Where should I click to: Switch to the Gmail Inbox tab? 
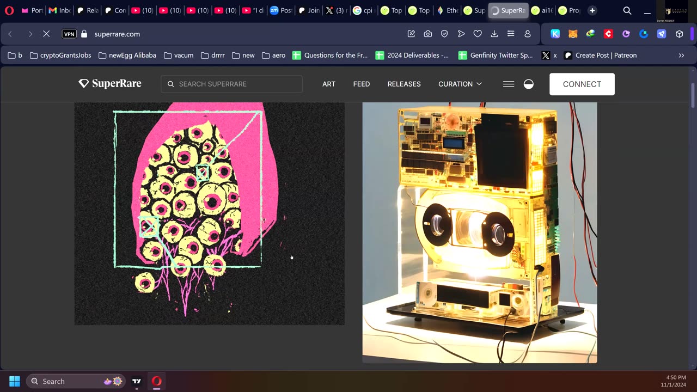(x=59, y=10)
